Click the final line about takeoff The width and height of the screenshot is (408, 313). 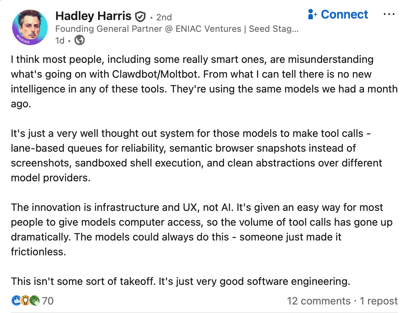click(181, 281)
